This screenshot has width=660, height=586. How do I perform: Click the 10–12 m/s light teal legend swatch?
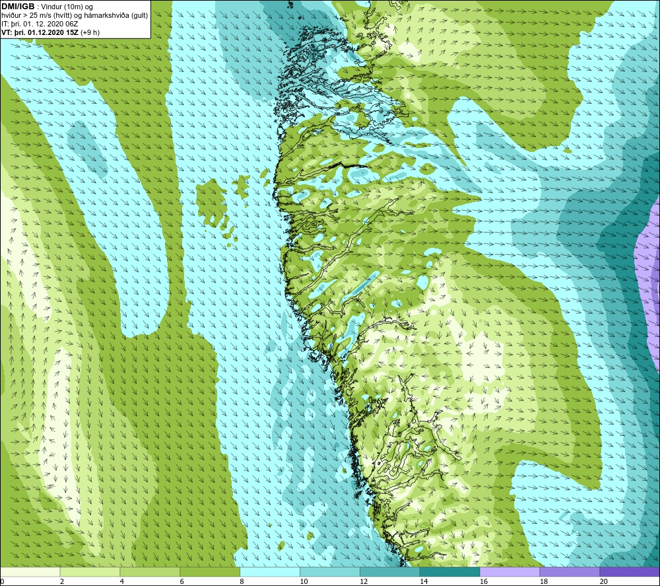(x=330, y=572)
